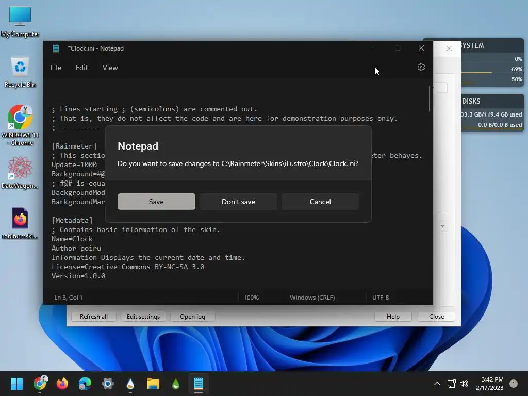Click the [Metadata] section line
The height and width of the screenshot is (396, 528).
72,220
